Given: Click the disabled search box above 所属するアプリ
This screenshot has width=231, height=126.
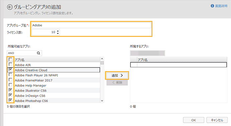Looking at the screenshot, I should tap(147, 53).
